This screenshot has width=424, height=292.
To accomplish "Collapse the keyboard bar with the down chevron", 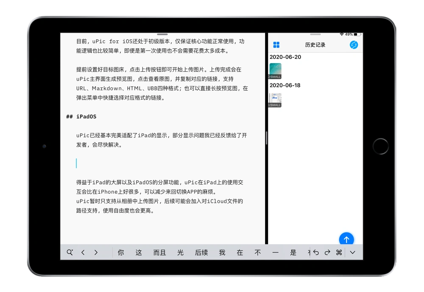I will click(353, 253).
